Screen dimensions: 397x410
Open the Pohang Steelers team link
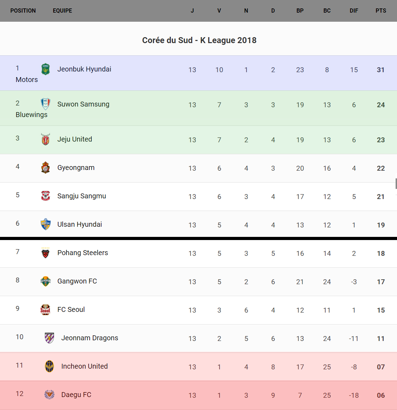(83, 253)
